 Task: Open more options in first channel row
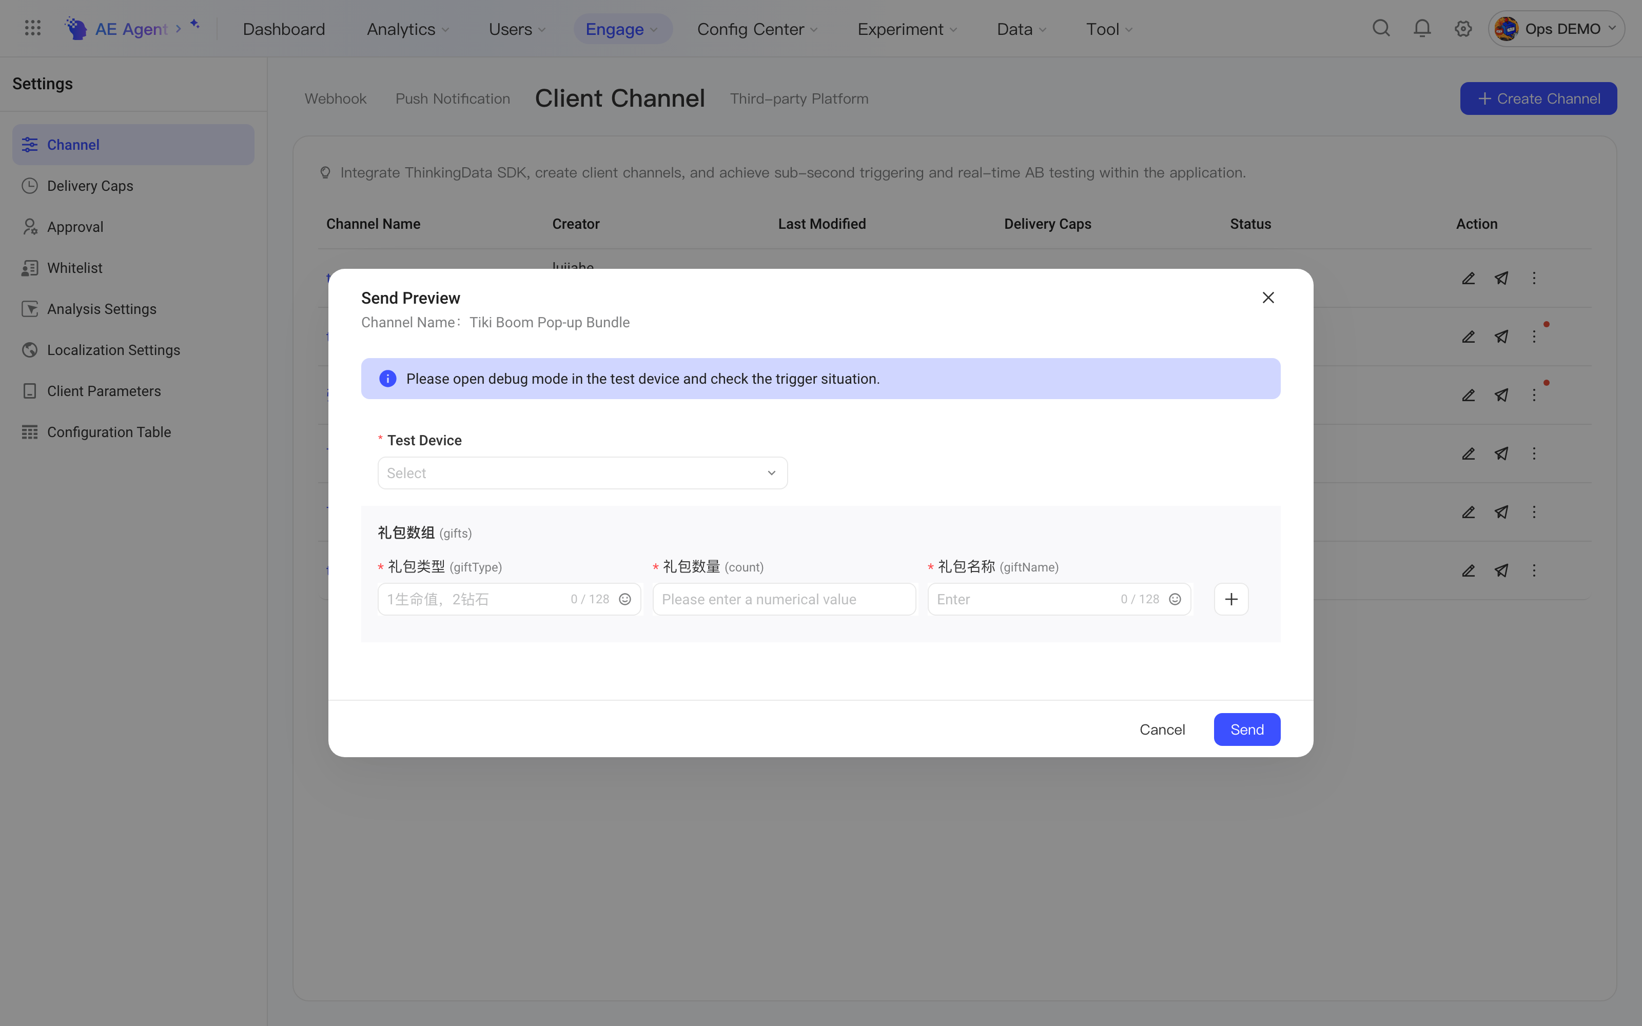(1533, 278)
